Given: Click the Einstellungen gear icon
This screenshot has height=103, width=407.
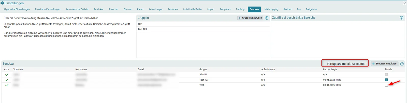Looking at the screenshot, I should (2, 3).
